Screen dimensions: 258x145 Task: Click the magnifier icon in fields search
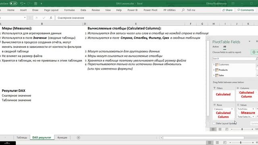pos(257,59)
